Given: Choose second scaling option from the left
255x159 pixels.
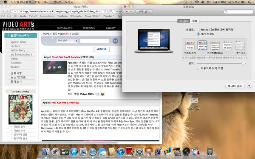Looking at the screenshot, I should pos(202,45).
